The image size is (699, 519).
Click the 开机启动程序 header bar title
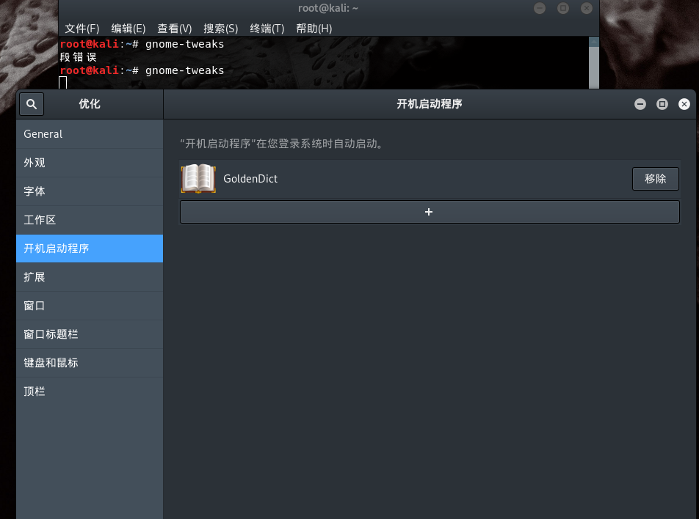430,104
